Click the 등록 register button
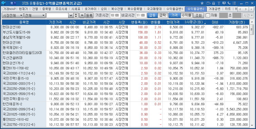 pos(89,15)
